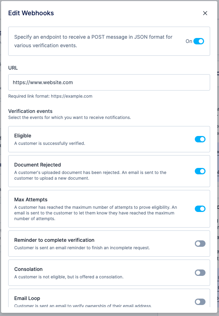Click the required link format hint text

49,96
